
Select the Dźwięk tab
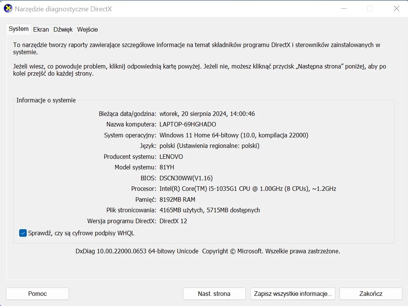[63, 29]
